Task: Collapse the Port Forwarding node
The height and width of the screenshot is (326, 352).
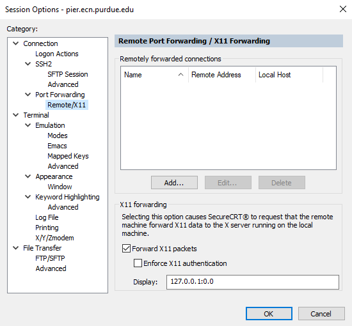Action: (28, 95)
